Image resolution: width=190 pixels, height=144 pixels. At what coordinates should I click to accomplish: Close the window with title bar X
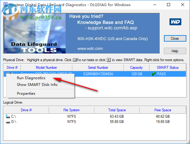point(182,5)
